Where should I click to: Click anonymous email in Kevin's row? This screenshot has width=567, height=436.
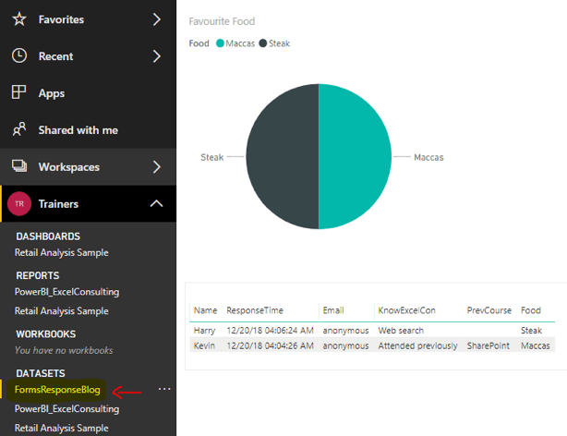pos(345,345)
